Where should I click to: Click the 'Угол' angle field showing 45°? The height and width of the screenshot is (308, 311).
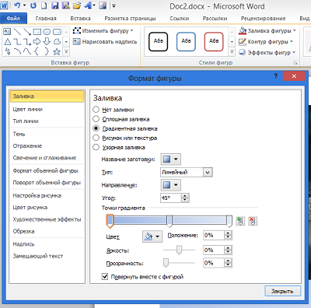[x=170, y=198]
